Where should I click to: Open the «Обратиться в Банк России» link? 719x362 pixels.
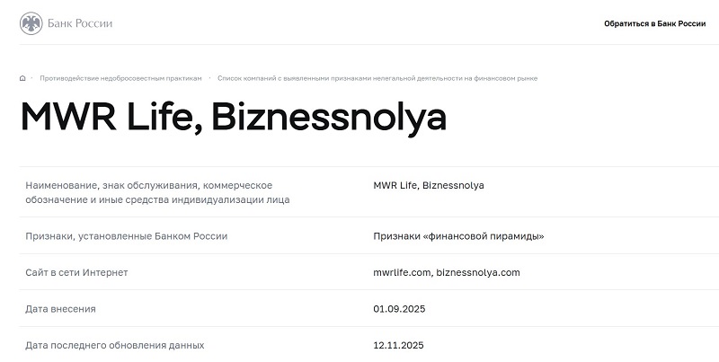654,23
